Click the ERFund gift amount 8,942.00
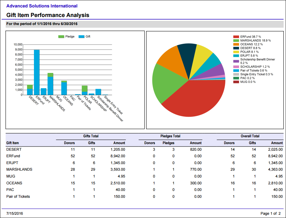The width and height of the screenshot is (286, 218). click(x=118, y=156)
